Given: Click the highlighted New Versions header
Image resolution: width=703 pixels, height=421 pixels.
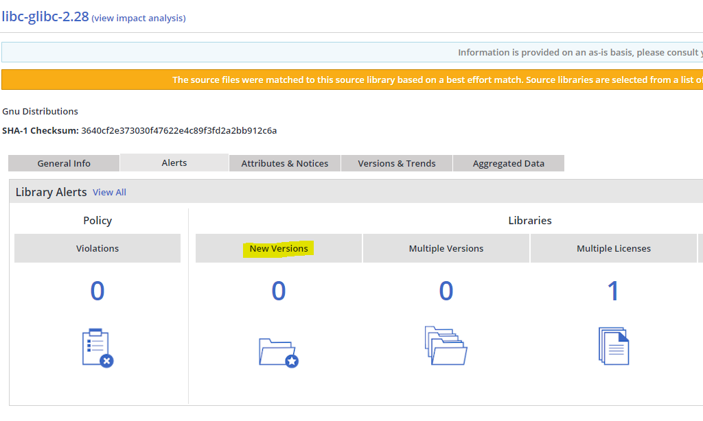Looking at the screenshot, I should point(279,248).
